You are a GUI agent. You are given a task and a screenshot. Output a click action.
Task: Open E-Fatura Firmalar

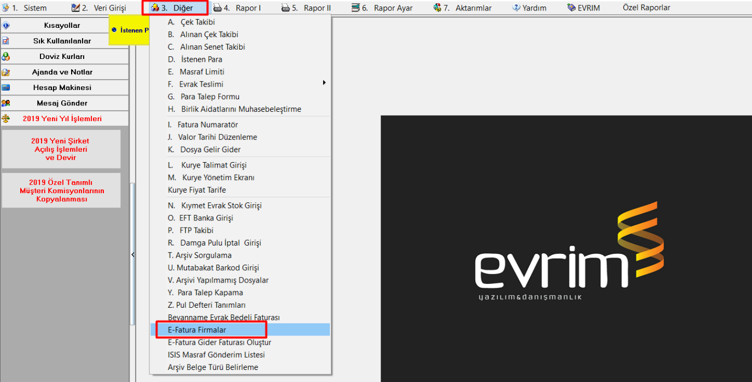(x=241, y=330)
